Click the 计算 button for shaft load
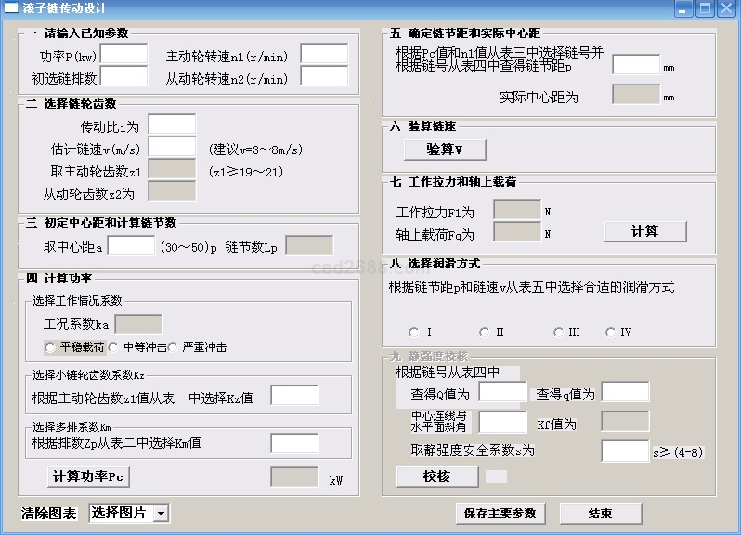 [x=644, y=230]
